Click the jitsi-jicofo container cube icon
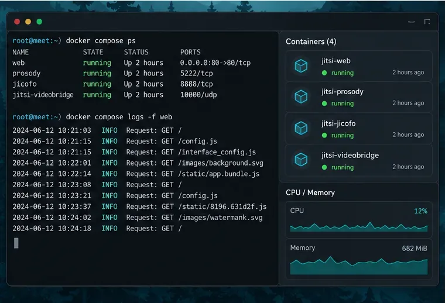Screen dimensions: 445x303 click(301, 128)
